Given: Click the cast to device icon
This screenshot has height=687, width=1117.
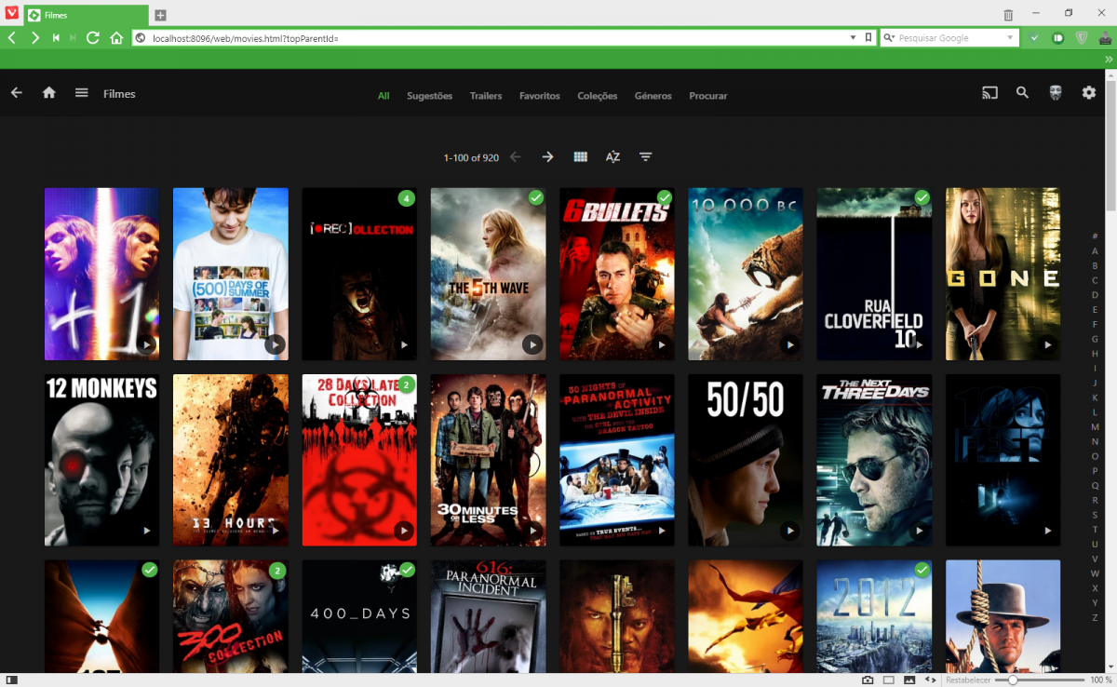Looking at the screenshot, I should point(989,93).
